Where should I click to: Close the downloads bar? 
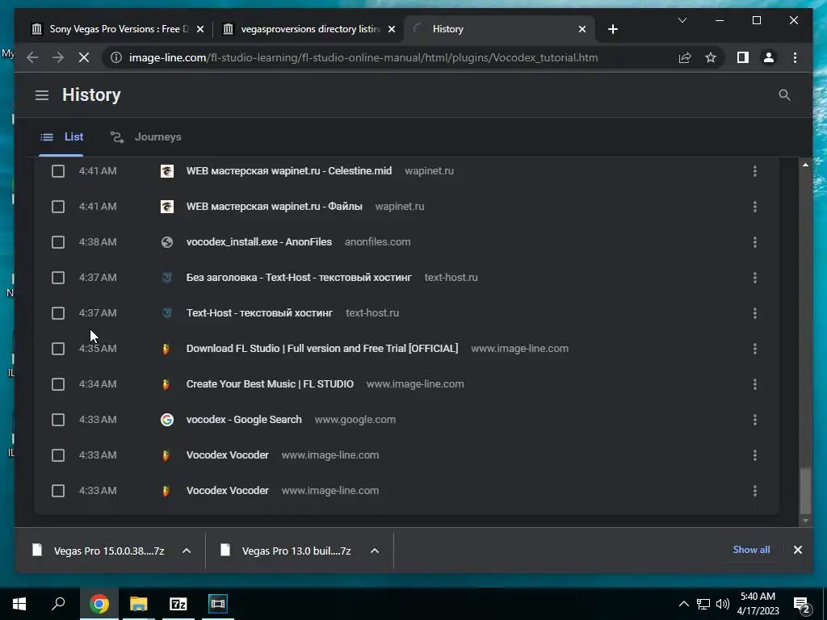coord(797,549)
